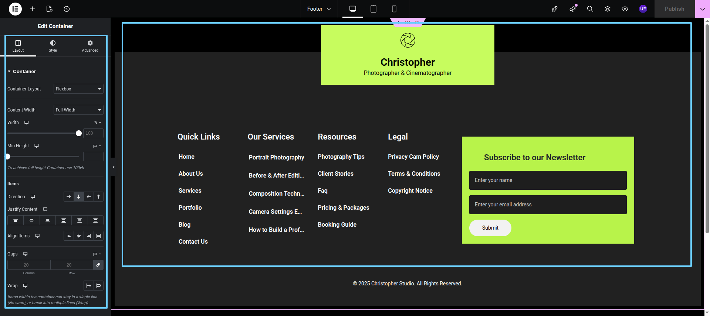Open the History clock icon
710x316 pixels.
coord(67,9)
